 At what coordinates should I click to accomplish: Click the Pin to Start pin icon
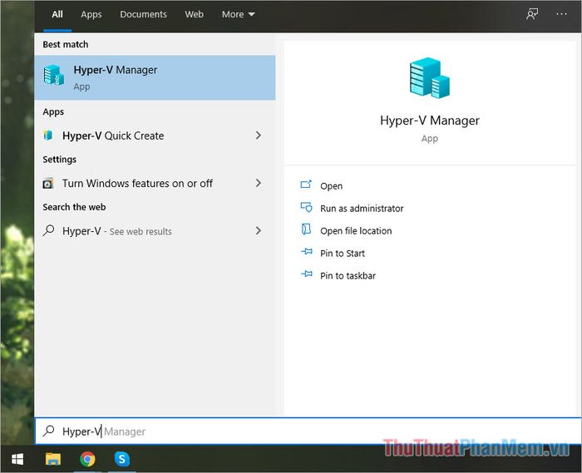pos(306,252)
